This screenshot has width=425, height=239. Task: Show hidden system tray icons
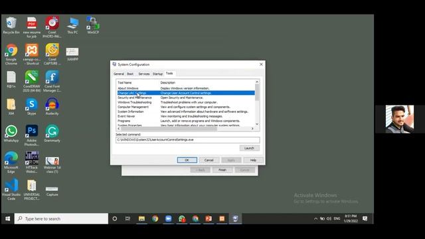[315, 218]
